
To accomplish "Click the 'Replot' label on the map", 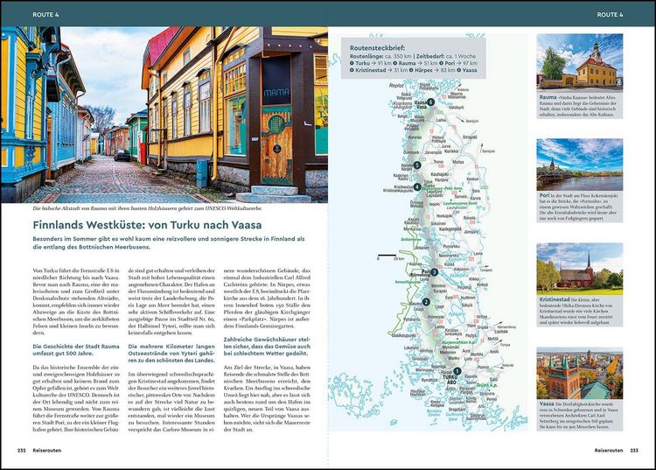I will pyautogui.click(x=396, y=85).
